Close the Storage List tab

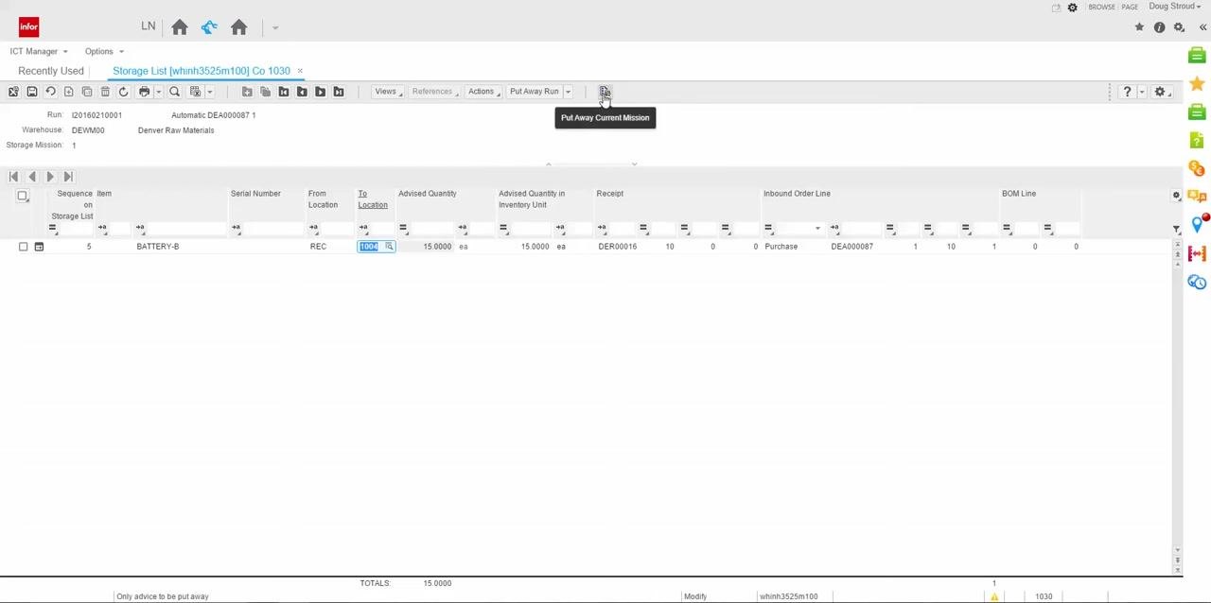(300, 71)
